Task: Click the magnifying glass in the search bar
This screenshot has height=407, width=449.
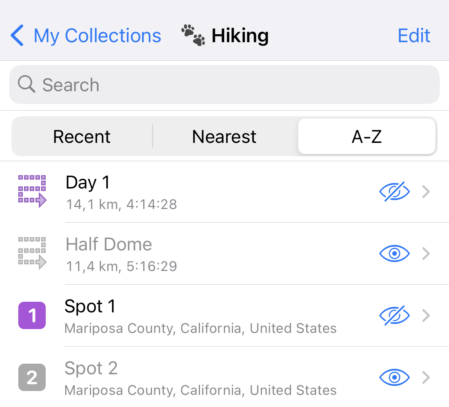Action: click(26, 84)
